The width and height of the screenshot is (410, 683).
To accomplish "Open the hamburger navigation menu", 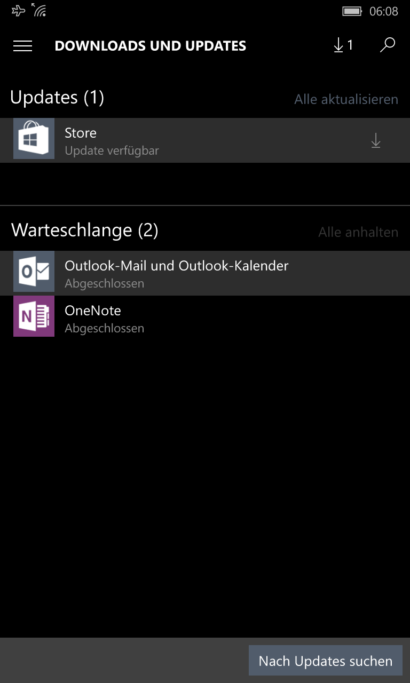I will tap(22, 46).
